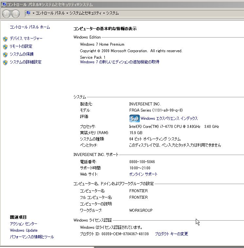Open リモートの設定

click(x=21, y=46)
